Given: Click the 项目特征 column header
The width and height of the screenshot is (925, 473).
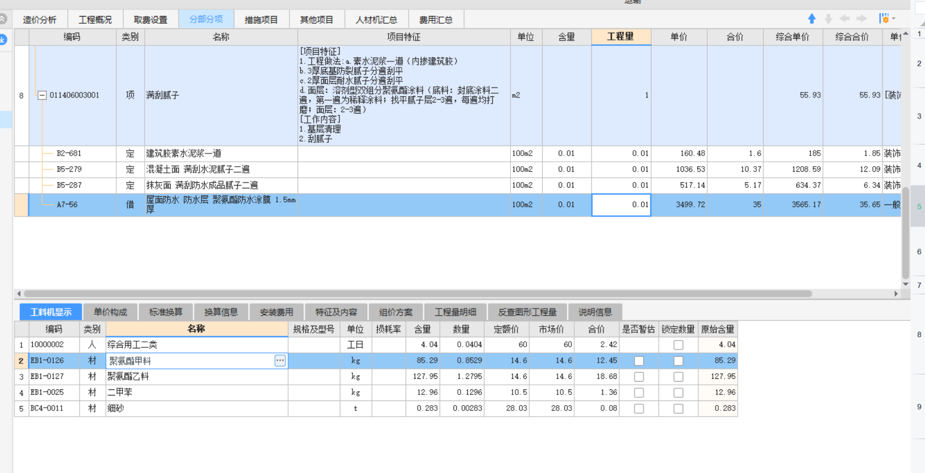Looking at the screenshot, I should coord(403,37).
